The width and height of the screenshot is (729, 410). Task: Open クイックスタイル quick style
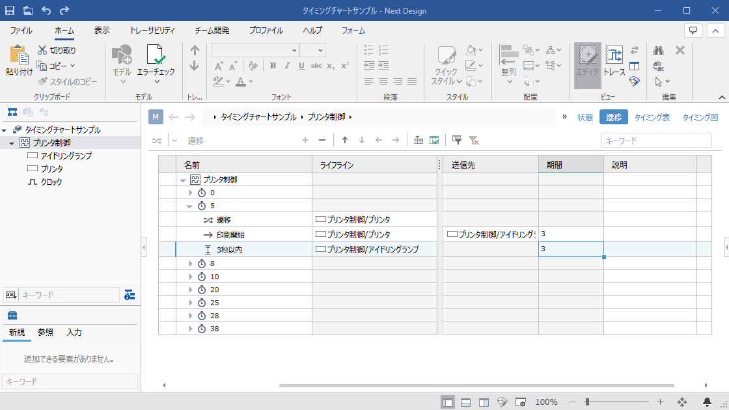point(447,65)
